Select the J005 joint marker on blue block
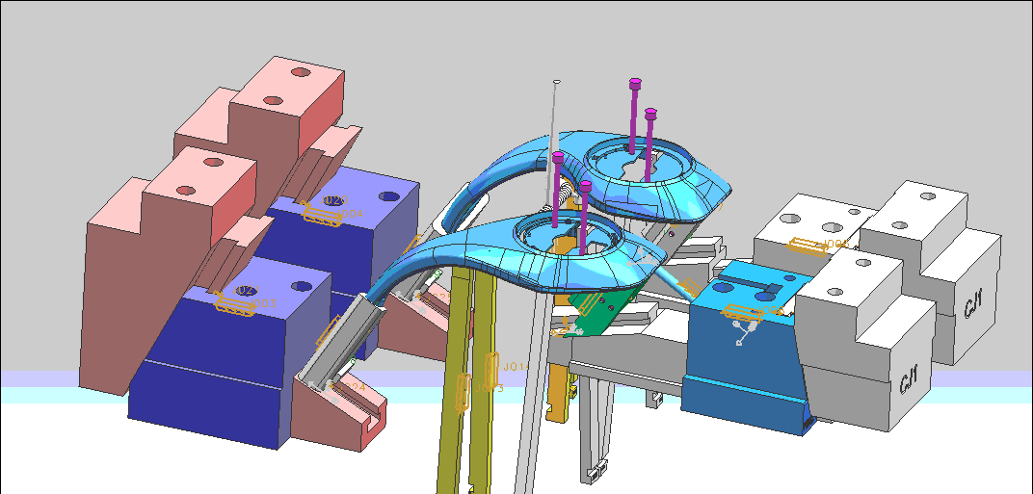The image size is (1033, 494). [x=743, y=312]
